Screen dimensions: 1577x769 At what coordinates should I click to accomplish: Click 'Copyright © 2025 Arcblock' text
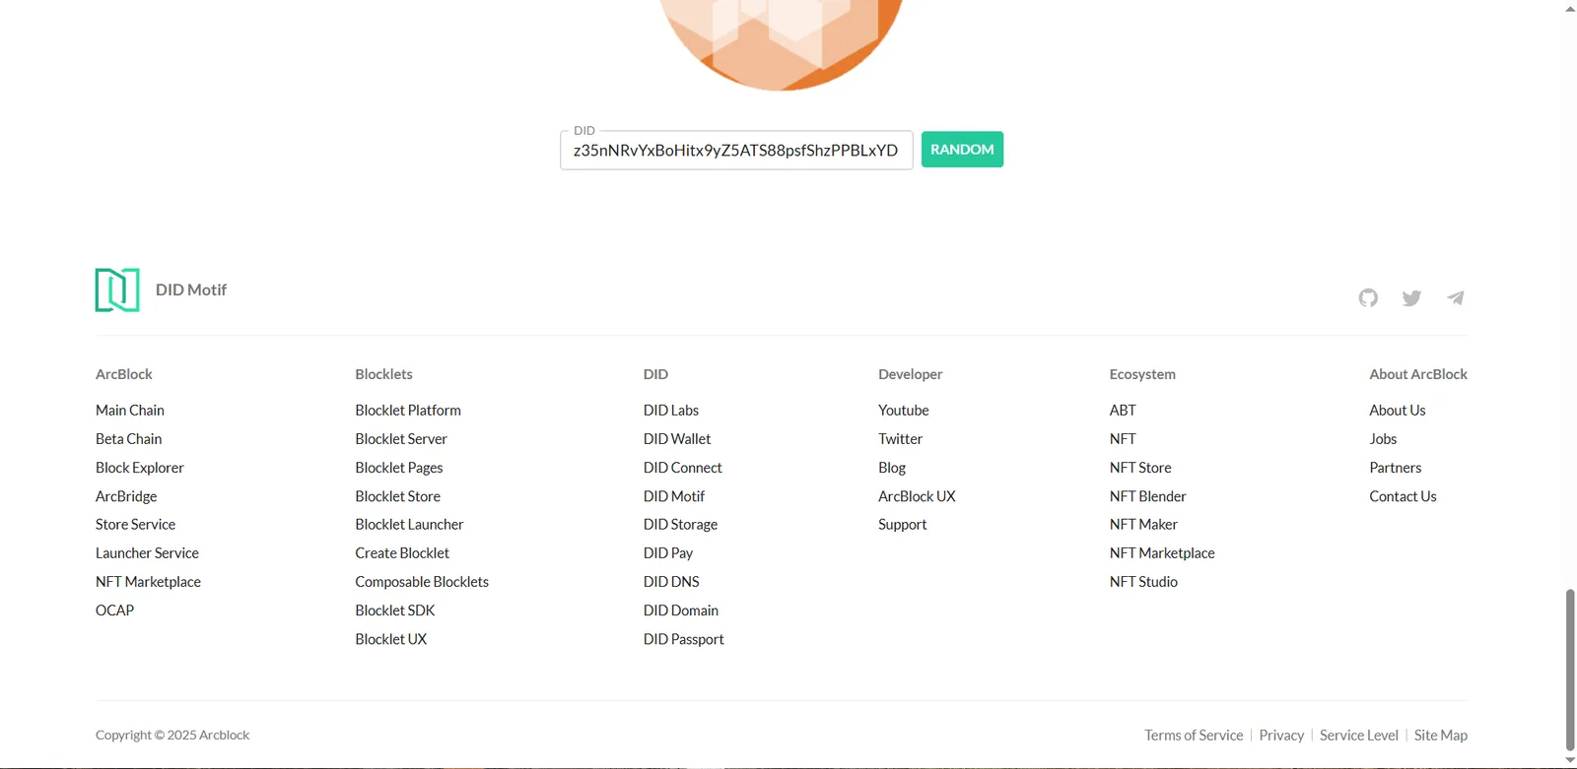(172, 736)
